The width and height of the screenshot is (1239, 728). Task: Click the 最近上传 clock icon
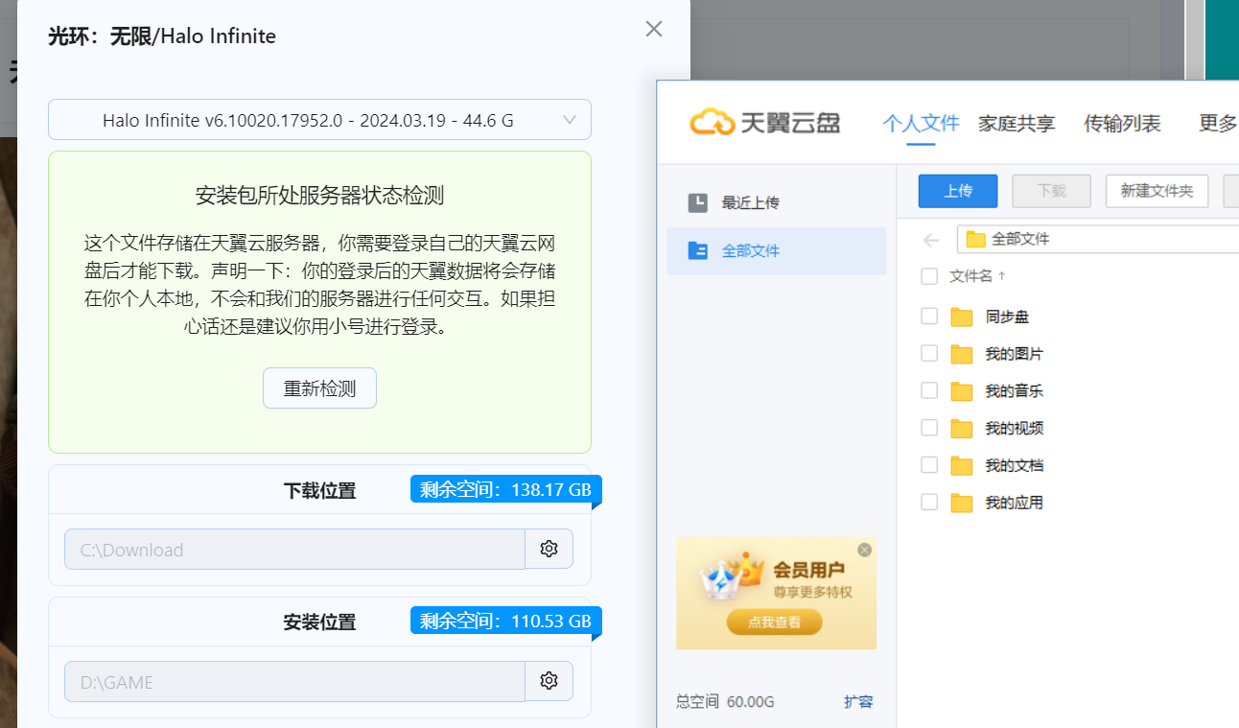tap(698, 202)
